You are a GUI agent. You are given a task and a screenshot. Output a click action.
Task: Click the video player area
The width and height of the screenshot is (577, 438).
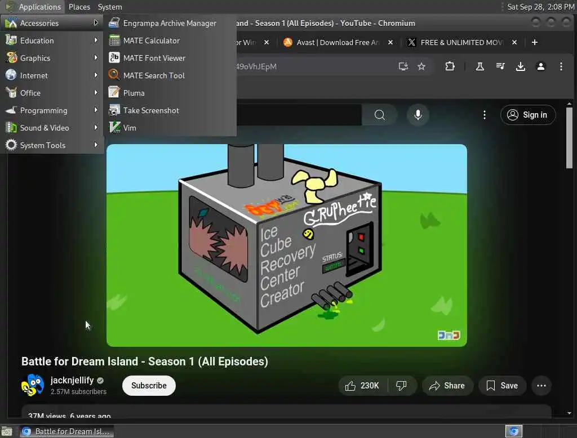point(287,245)
